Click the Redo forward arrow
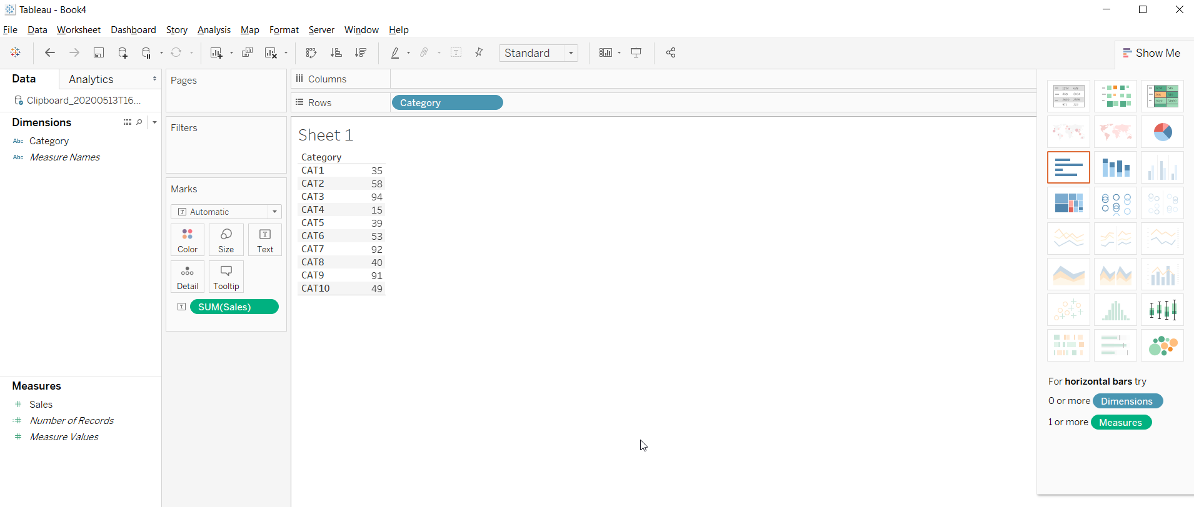 click(74, 53)
